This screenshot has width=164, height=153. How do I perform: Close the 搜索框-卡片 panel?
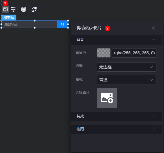(153, 28)
